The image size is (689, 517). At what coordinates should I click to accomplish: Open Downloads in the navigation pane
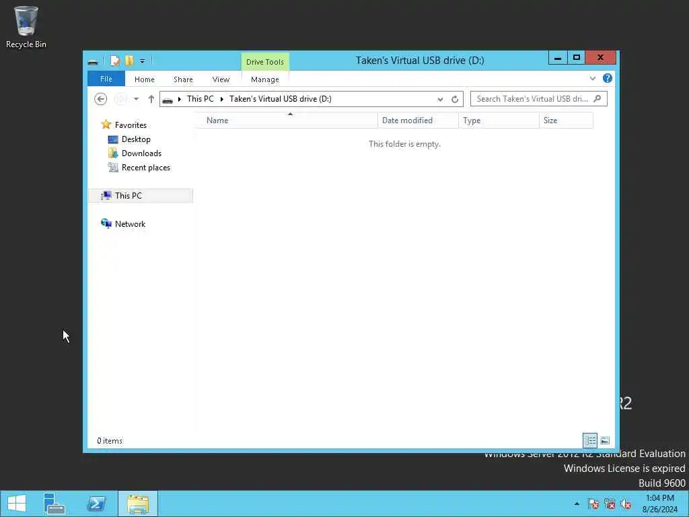141,153
